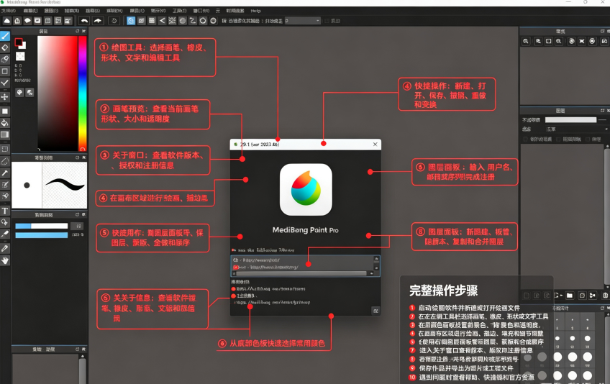Tick the middle checkbox in layer panel
The image size is (610, 384).
tap(559, 139)
